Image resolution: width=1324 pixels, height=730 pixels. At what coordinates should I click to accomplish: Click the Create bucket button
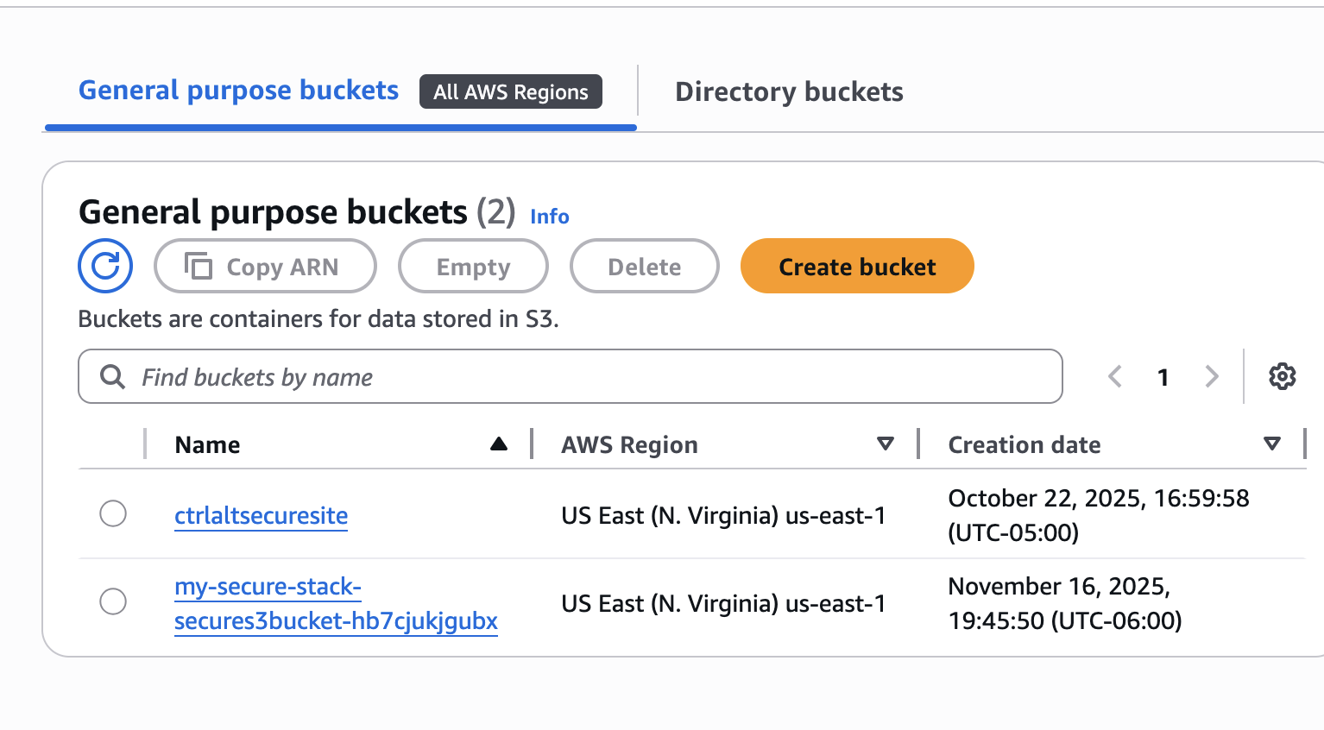(856, 266)
